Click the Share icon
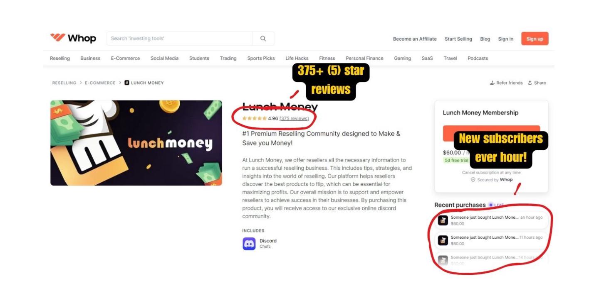The image size is (599, 308). 530,83
